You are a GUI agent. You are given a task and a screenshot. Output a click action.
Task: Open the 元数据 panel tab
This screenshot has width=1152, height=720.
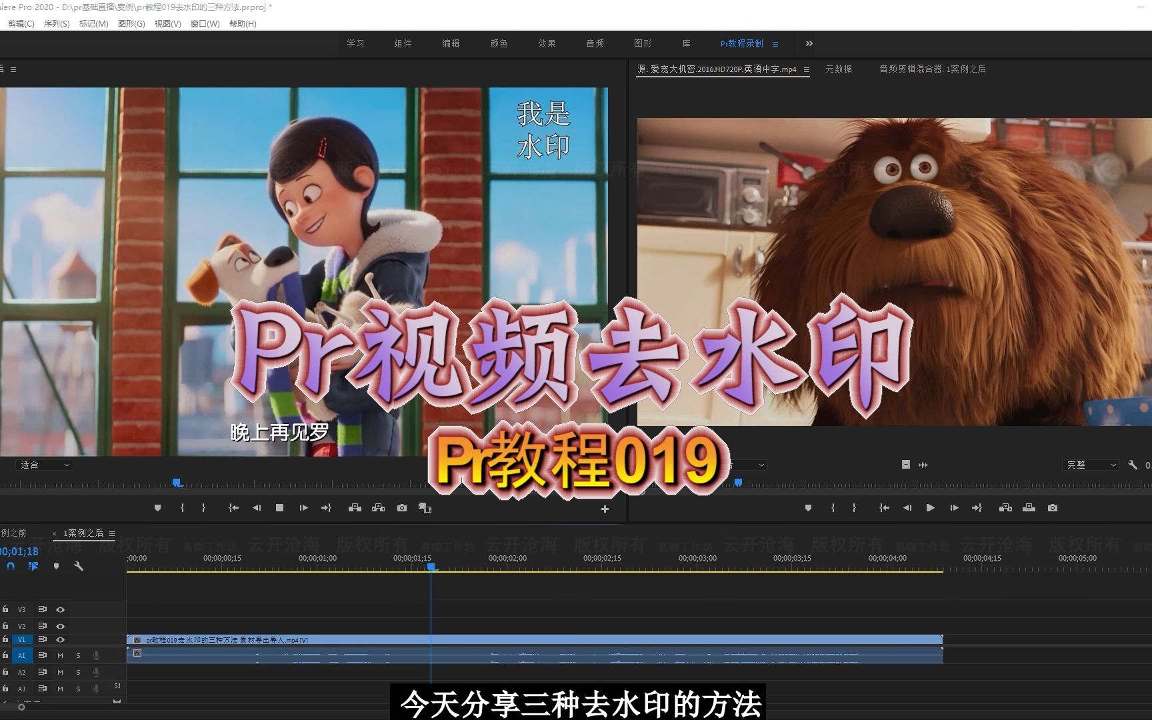click(839, 69)
